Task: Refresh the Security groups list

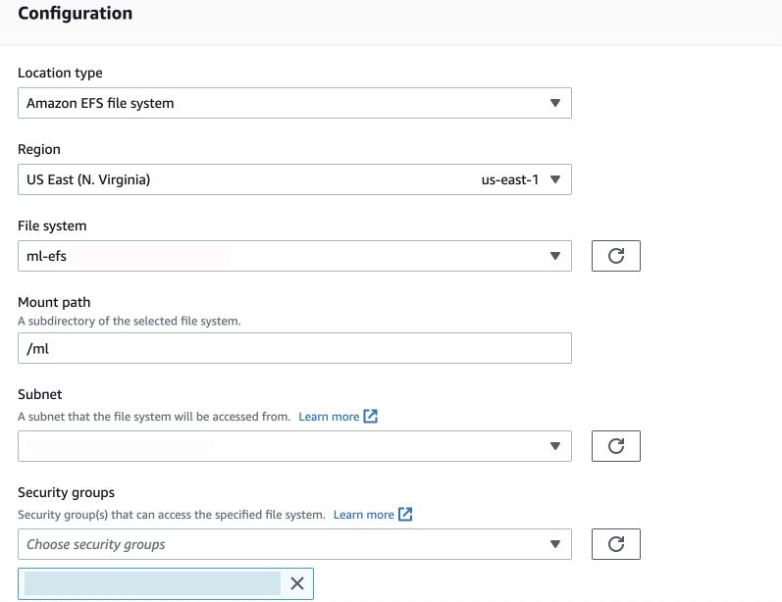Action: coord(616,544)
